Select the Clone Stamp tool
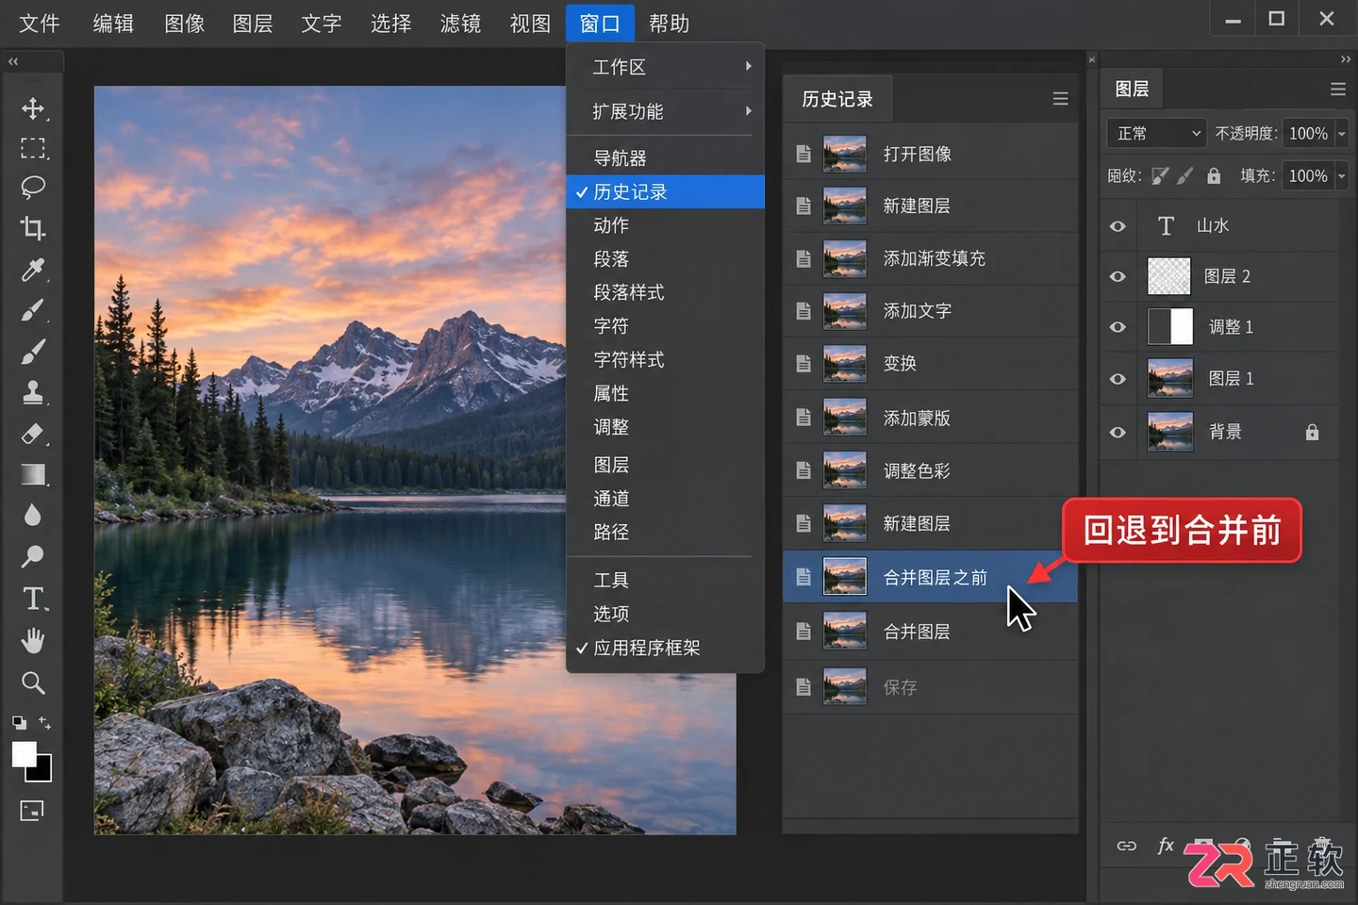Viewport: 1358px width, 905px height. tap(33, 392)
